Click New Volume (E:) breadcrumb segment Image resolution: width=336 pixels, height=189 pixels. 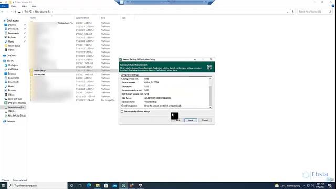(x=43, y=12)
